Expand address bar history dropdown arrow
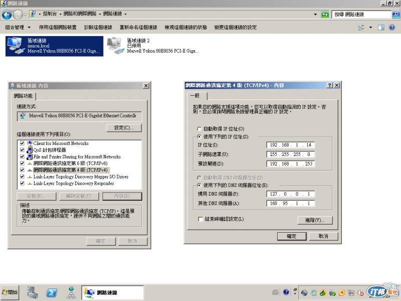Viewport: 401px width, 301px height. click(315, 15)
